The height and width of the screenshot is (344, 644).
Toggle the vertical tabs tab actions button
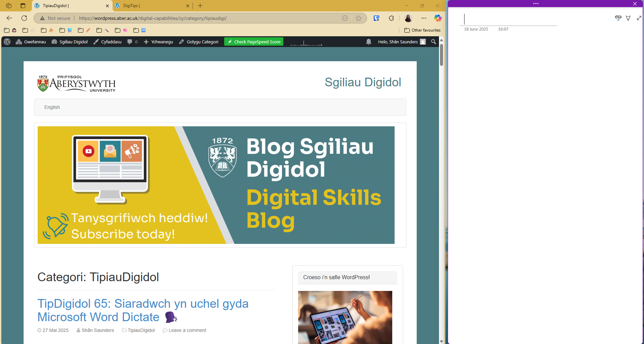pos(23,6)
